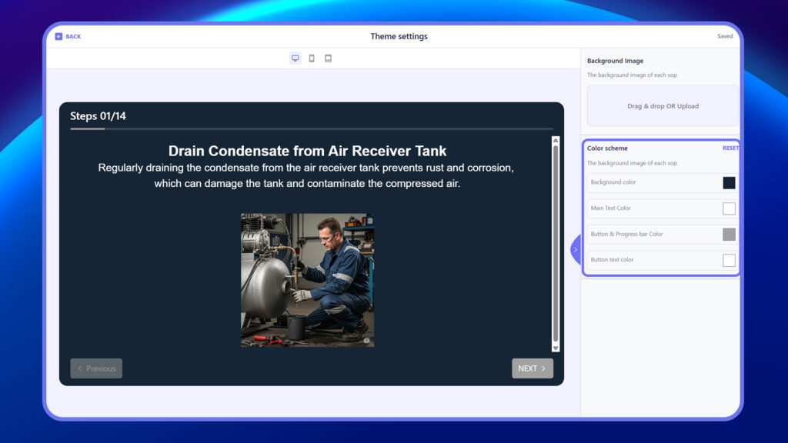This screenshot has height=443, width=788.
Task: Select the Drain Condensate heading text
Action: pos(307,151)
